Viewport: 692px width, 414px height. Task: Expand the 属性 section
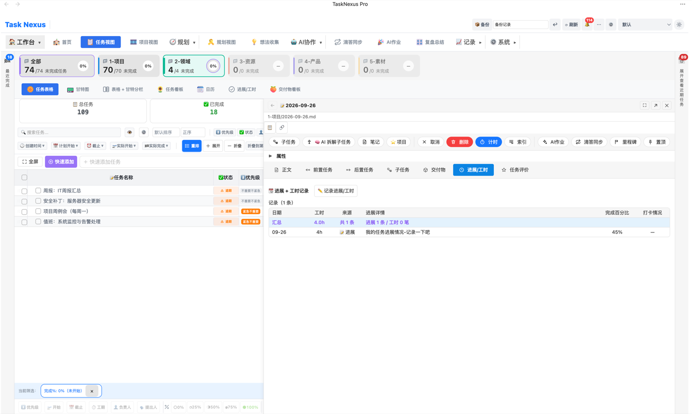(278, 156)
